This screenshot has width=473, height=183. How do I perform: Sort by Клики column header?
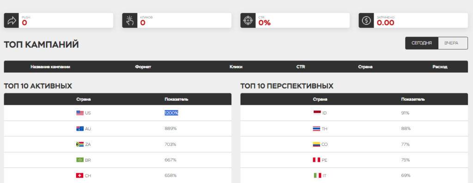236,67
